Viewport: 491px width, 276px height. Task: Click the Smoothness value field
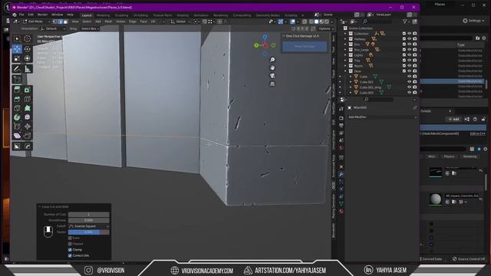tap(89, 220)
